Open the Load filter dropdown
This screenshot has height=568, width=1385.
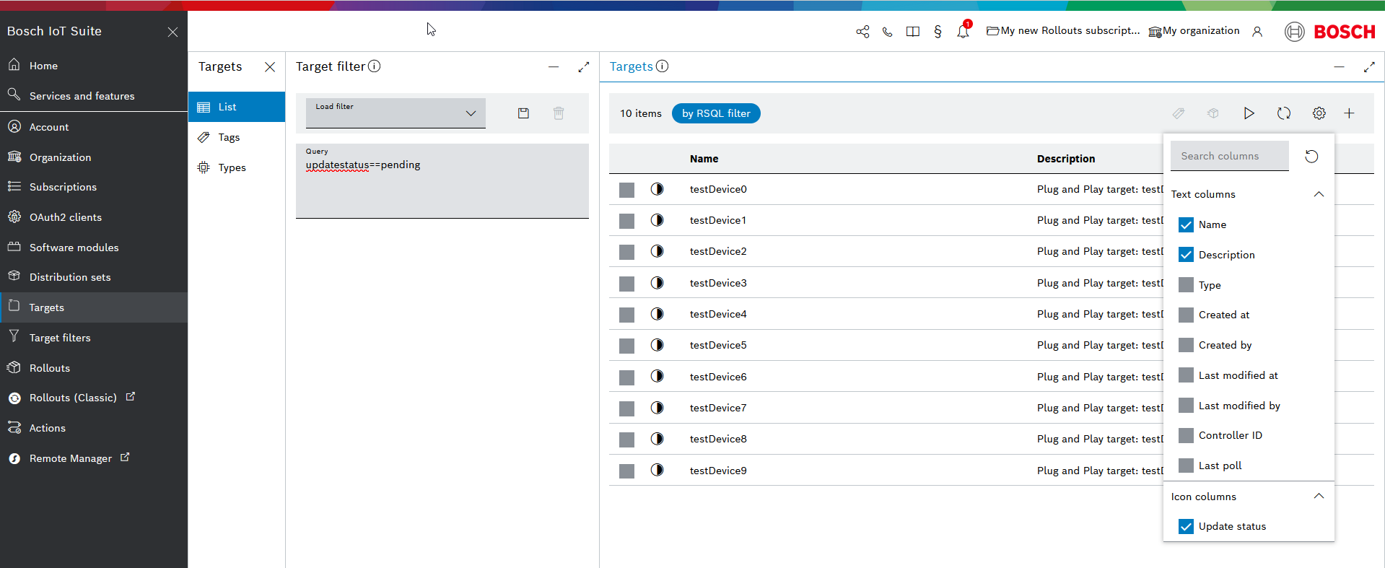[396, 113]
